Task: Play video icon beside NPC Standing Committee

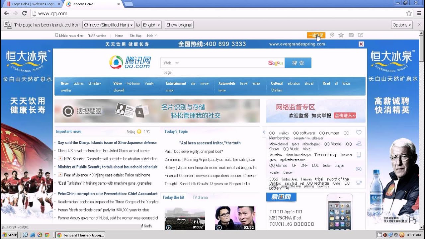Action: (60, 159)
